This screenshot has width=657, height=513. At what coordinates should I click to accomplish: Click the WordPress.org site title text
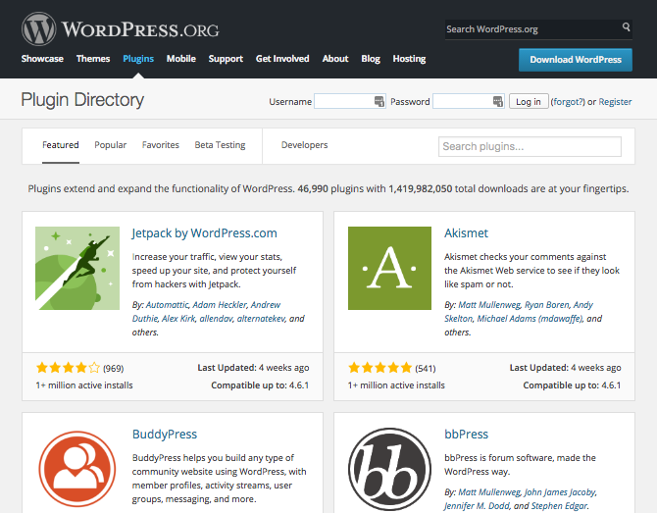pyautogui.click(x=140, y=29)
